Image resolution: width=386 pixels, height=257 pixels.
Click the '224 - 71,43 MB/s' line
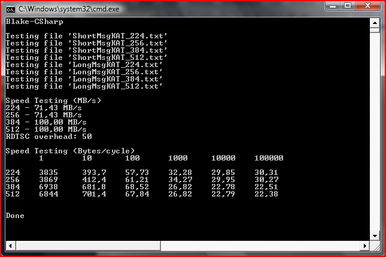point(44,108)
